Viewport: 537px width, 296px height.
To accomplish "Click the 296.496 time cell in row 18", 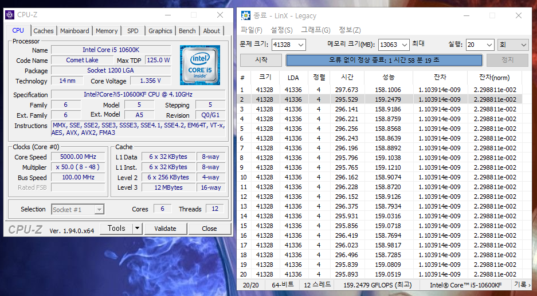I will coord(347,255).
